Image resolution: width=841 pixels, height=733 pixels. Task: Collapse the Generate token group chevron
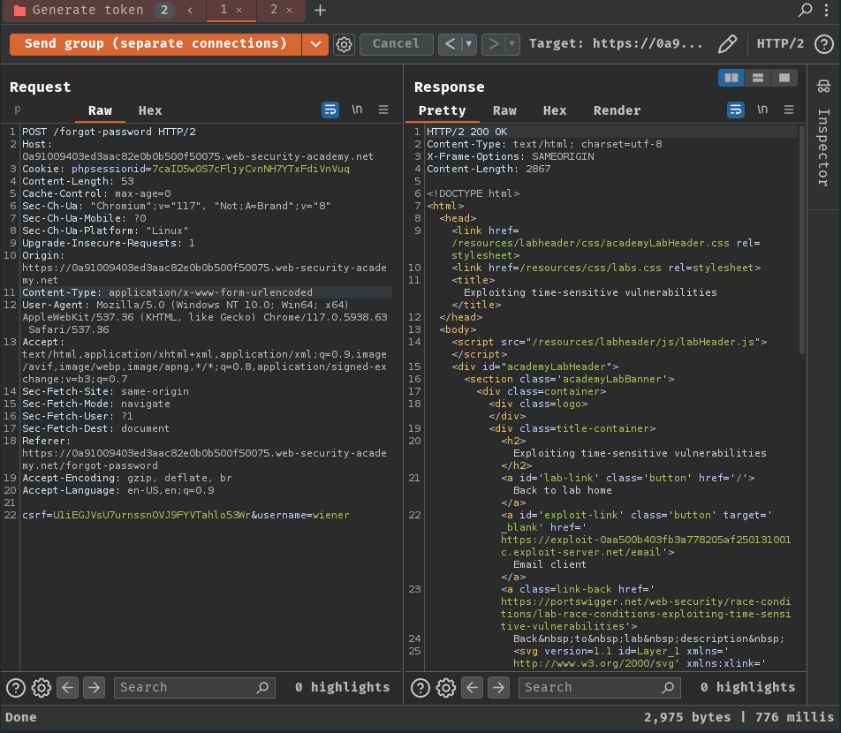(x=190, y=11)
